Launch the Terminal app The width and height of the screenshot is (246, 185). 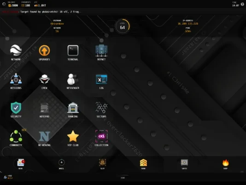coord(73,50)
